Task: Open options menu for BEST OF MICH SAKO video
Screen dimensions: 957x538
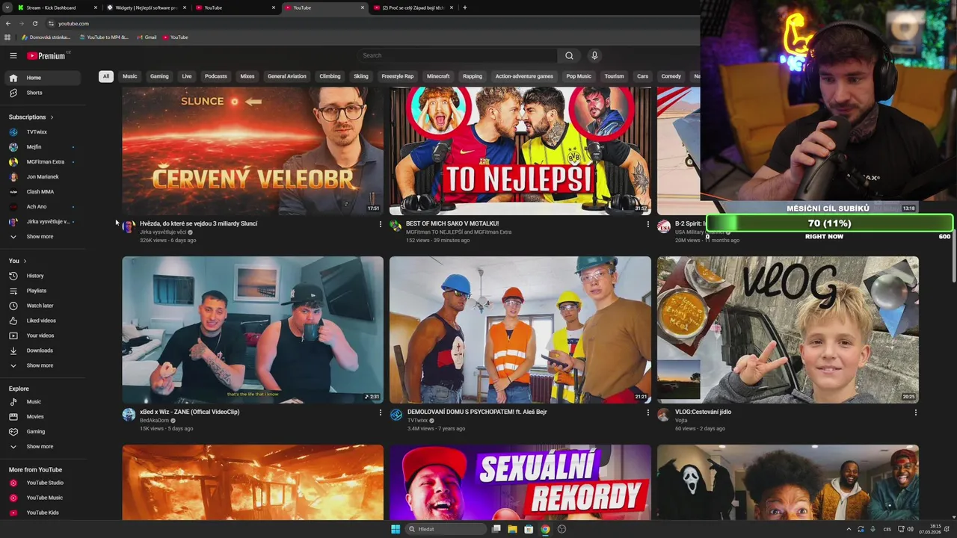Action: tap(647, 224)
